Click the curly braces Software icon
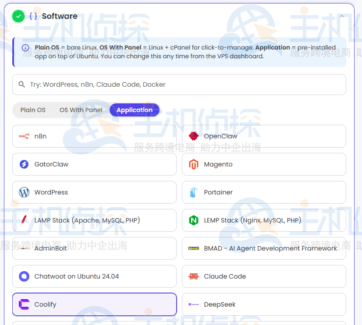This screenshot has width=362, height=325. 33,16
